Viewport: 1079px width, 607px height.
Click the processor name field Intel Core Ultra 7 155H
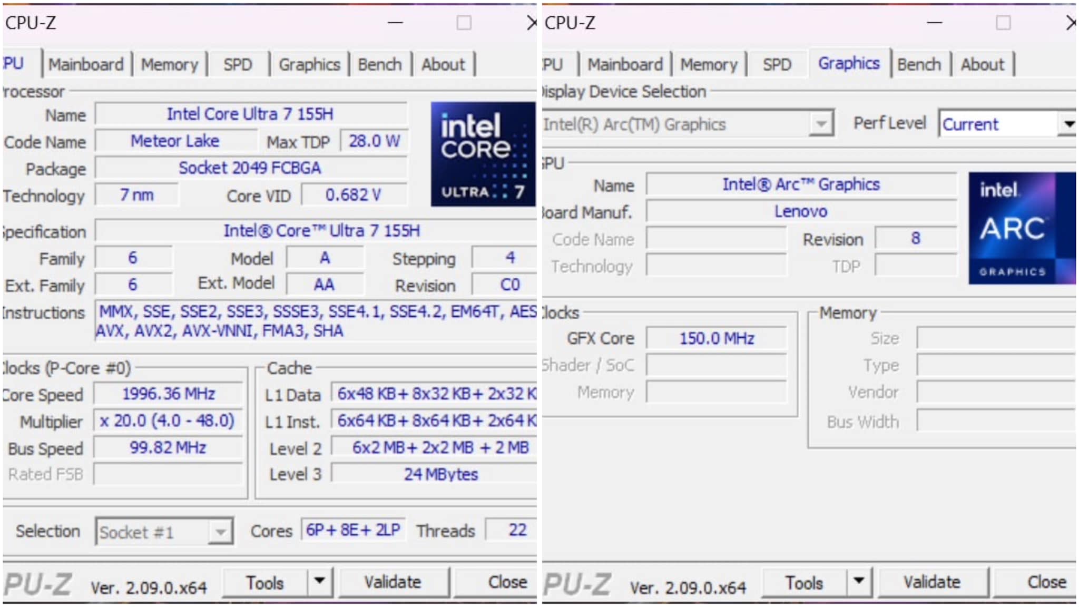251,114
